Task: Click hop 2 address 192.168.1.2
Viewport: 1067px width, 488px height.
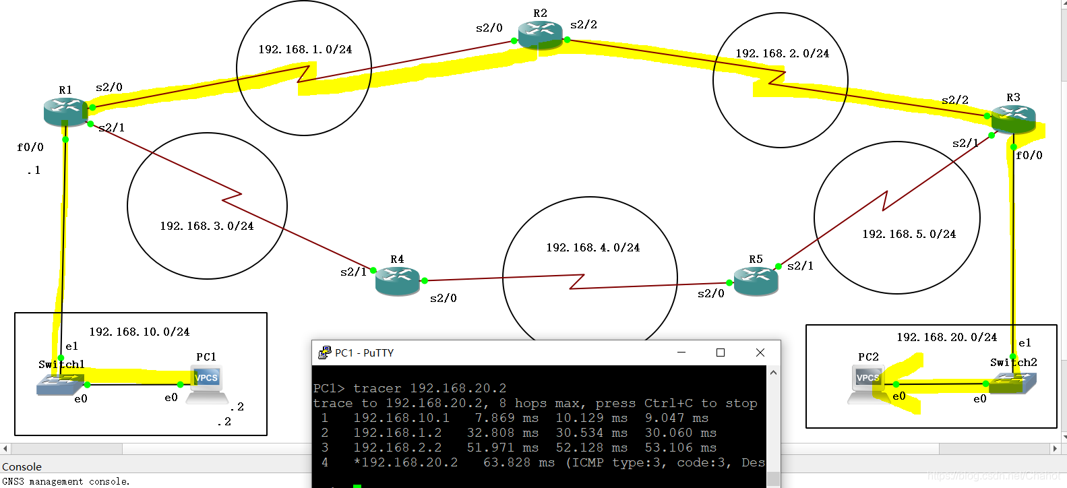Action: point(398,433)
